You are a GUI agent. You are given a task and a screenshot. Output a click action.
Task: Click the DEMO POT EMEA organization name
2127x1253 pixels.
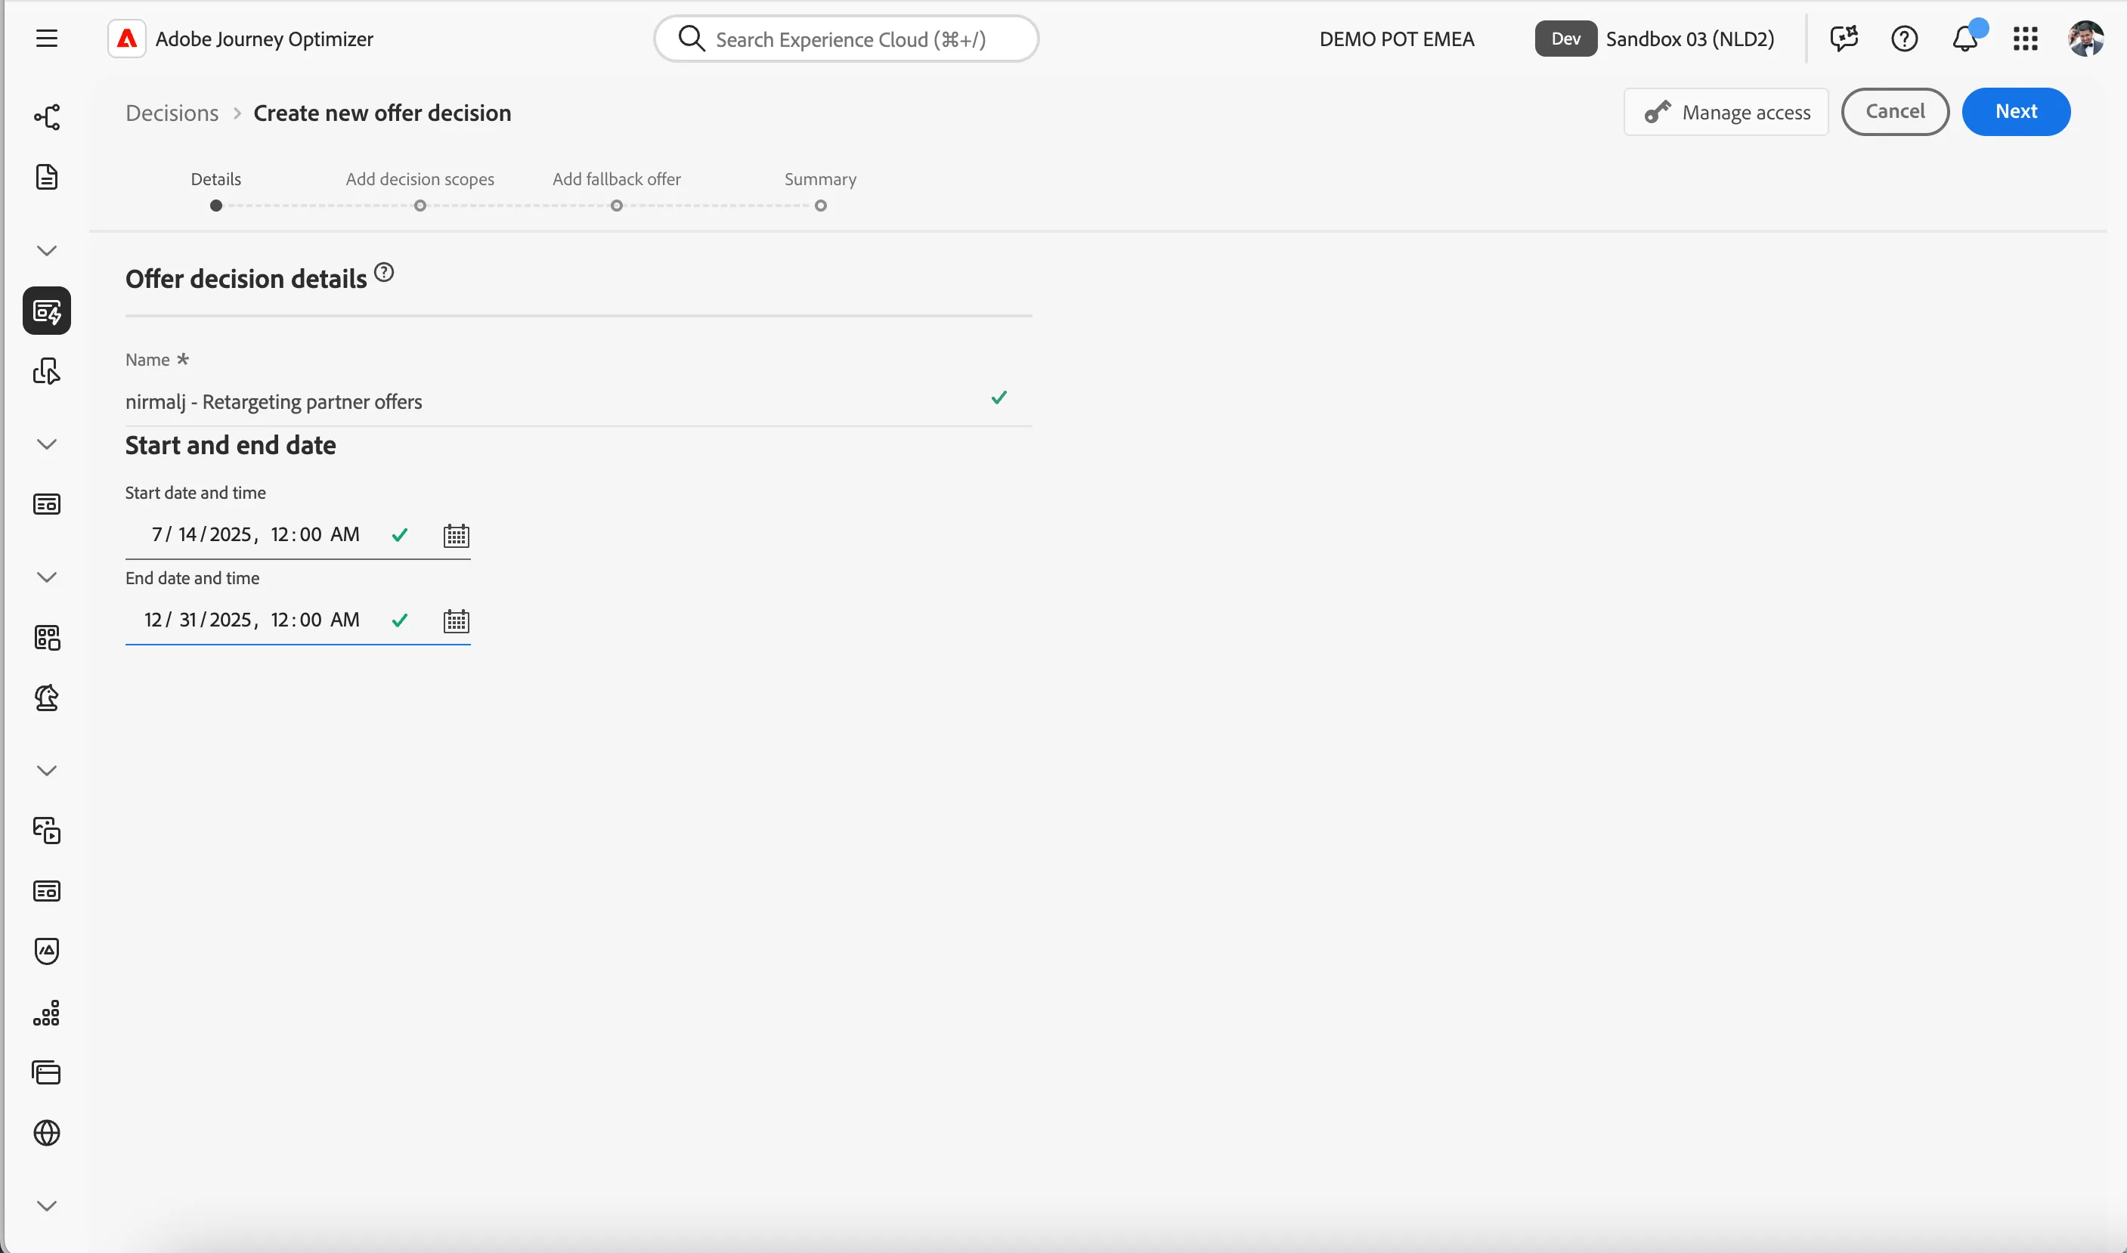tap(1397, 39)
